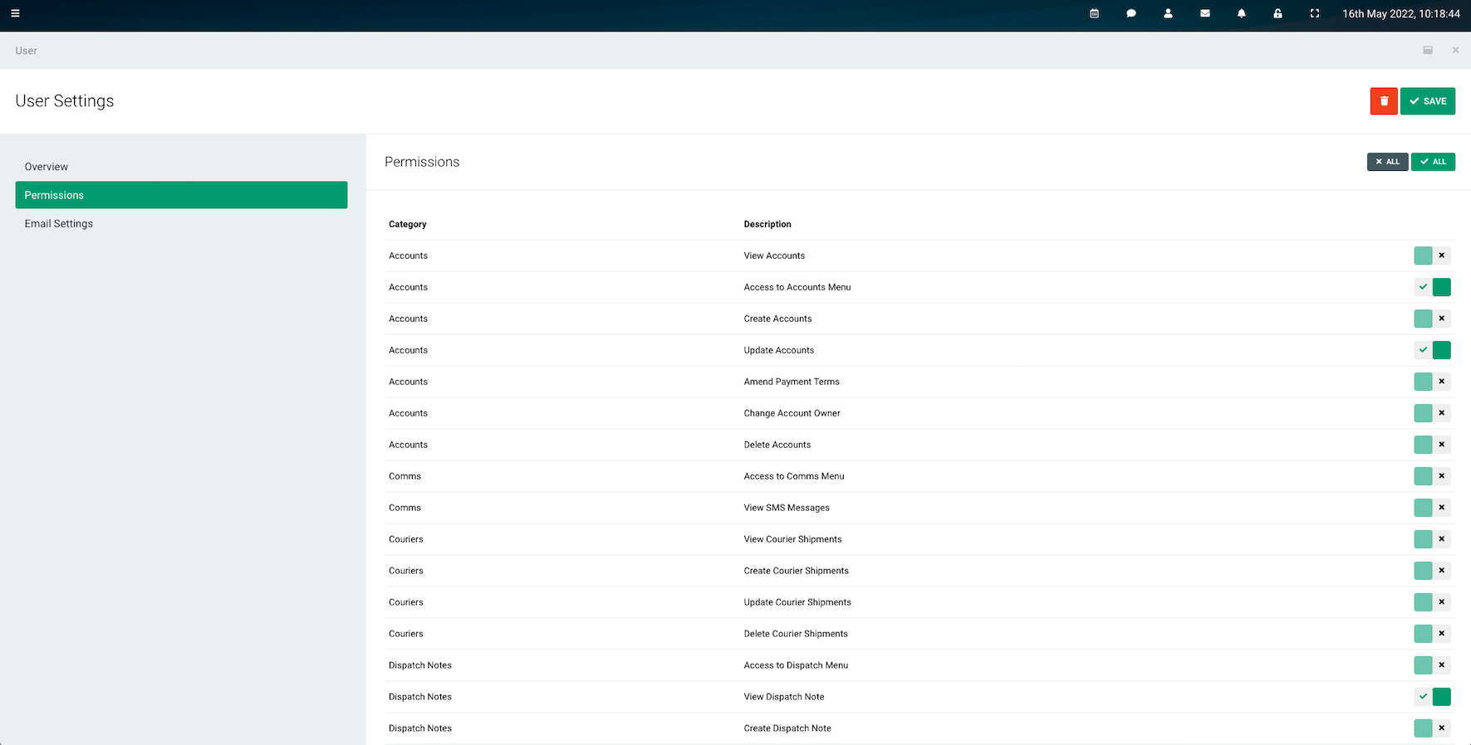Toggle View Courier Shipments permission
The width and height of the screenshot is (1471, 745).
coord(1433,539)
